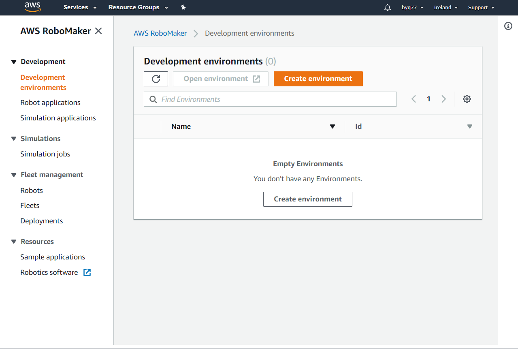This screenshot has width=518, height=349.
Task: Open the byq77 account menu
Action: (x=412, y=8)
